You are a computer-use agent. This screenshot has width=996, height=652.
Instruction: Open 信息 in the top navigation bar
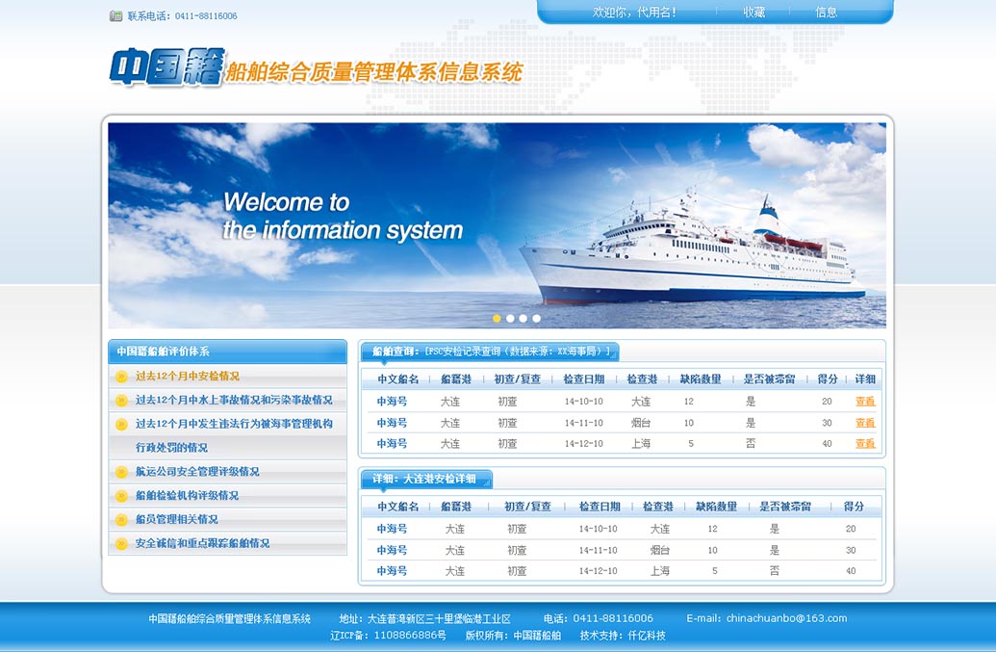pos(826,13)
